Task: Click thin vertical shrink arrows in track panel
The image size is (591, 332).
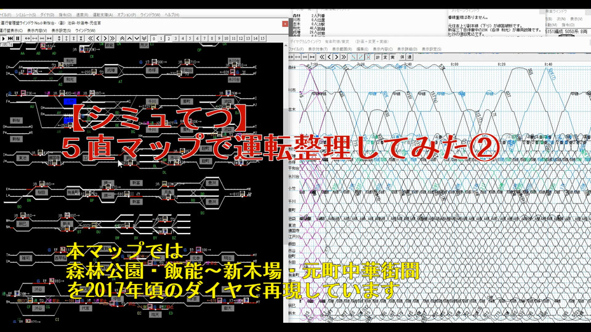Action: click(x=74, y=38)
